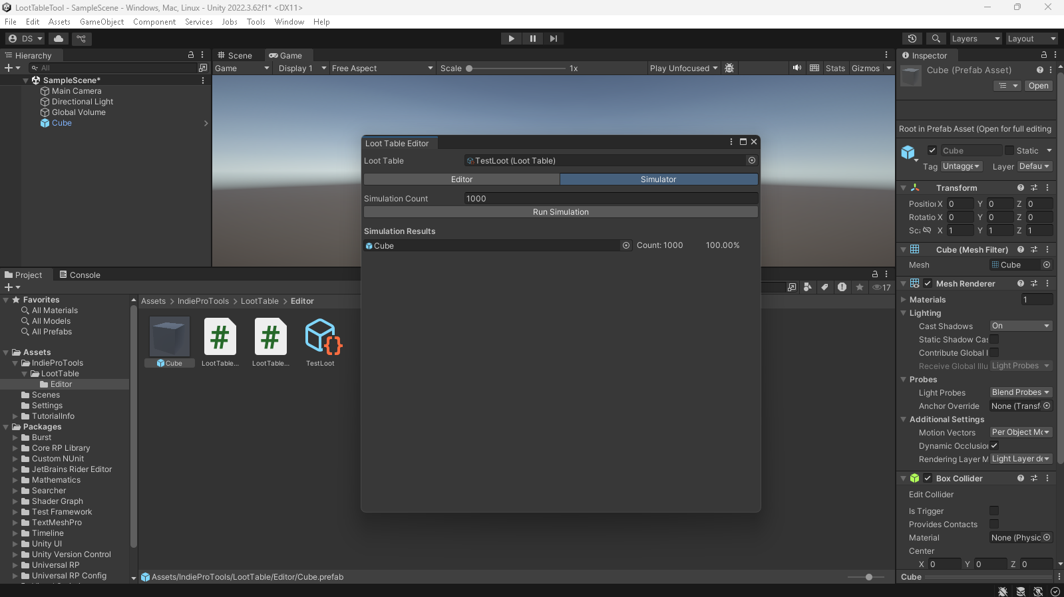Click the Run Simulation button

click(561, 212)
